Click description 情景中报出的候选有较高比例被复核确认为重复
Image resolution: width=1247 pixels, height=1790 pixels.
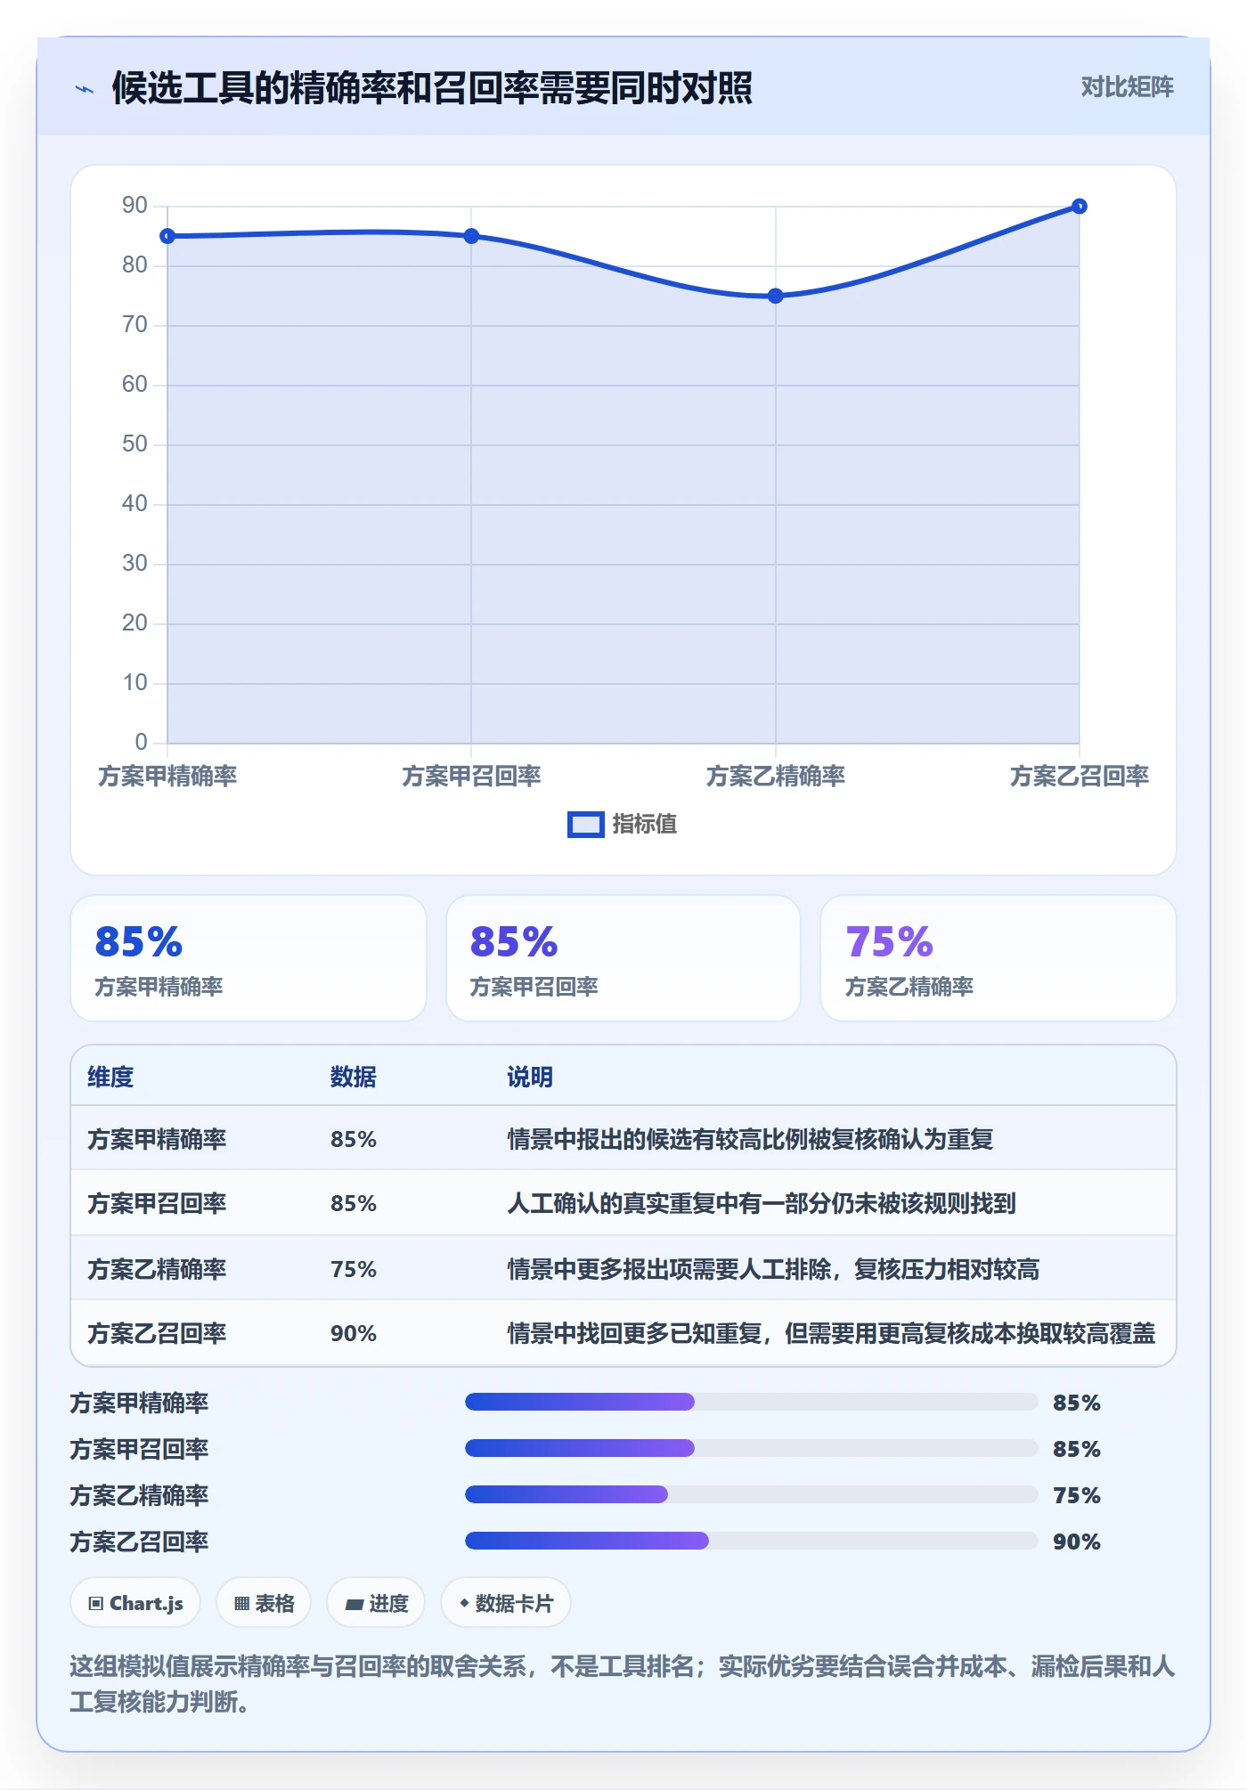coord(750,1140)
